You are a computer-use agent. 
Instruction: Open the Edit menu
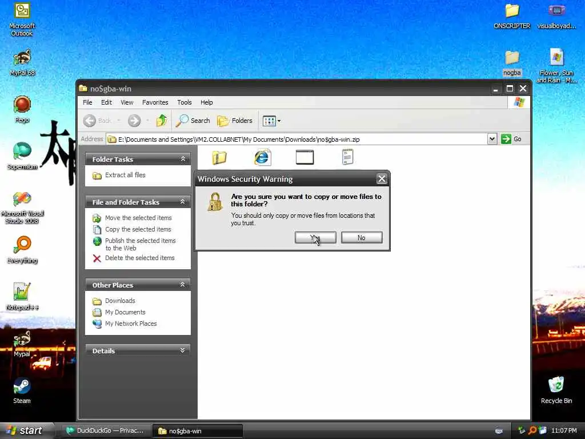[106, 102]
